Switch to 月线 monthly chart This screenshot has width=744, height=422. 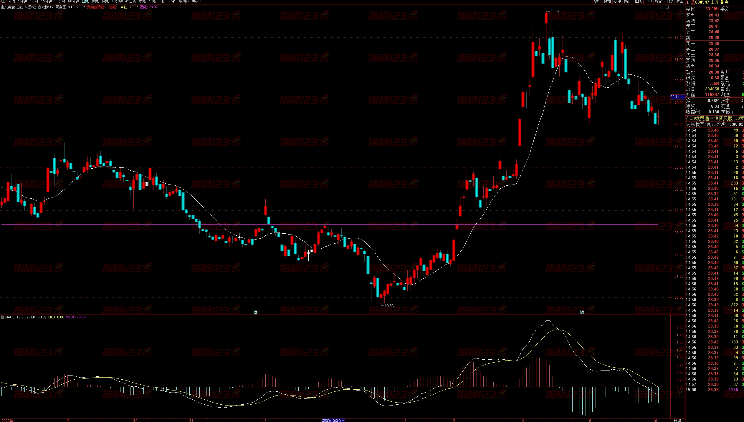pos(105,1)
